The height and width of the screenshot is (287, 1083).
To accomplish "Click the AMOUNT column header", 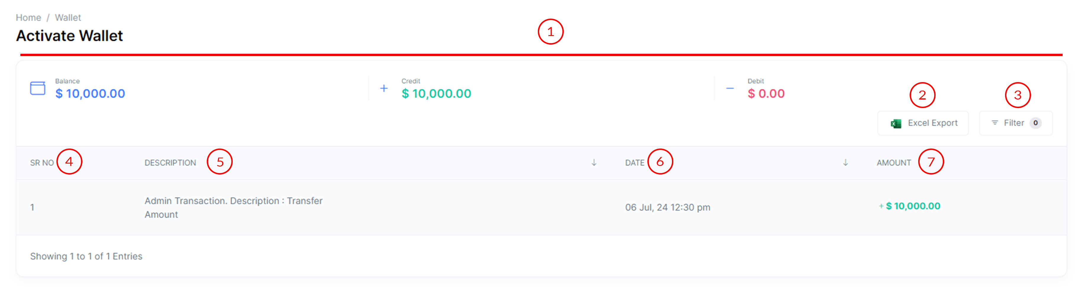I will pyautogui.click(x=894, y=163).
